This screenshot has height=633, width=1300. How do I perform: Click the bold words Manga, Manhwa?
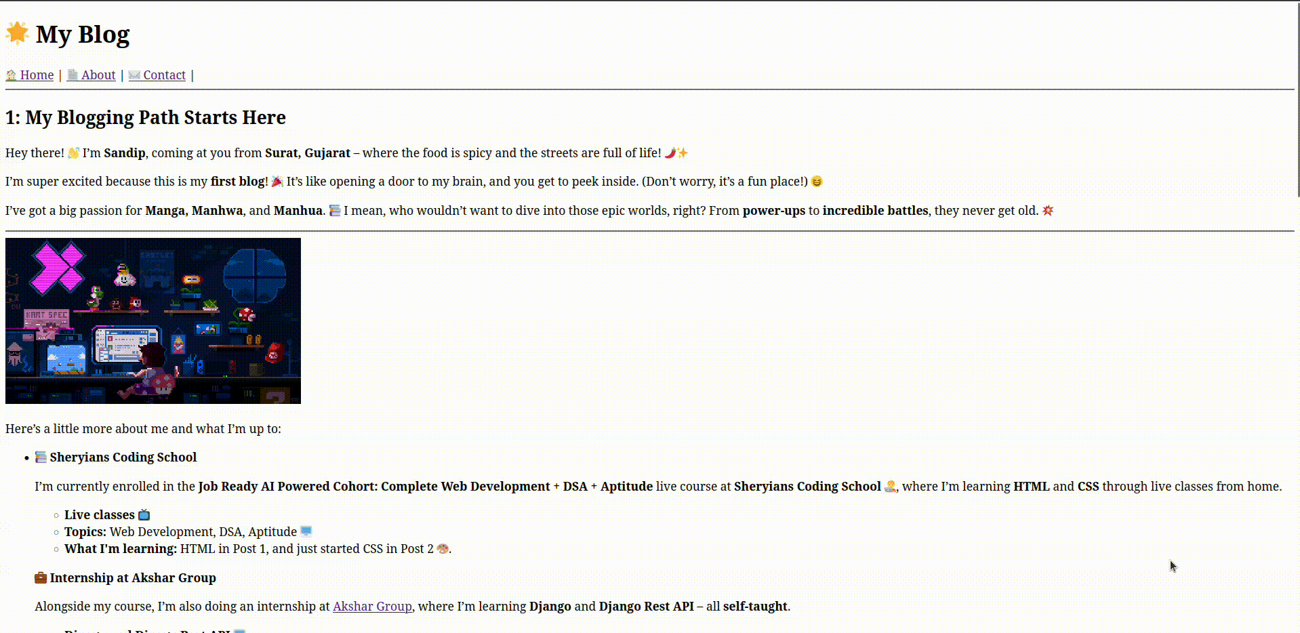[x=194, y=211]
